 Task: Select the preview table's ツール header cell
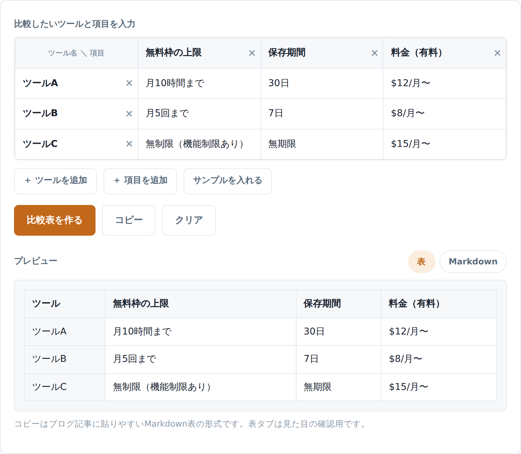(x=65, y=304)
